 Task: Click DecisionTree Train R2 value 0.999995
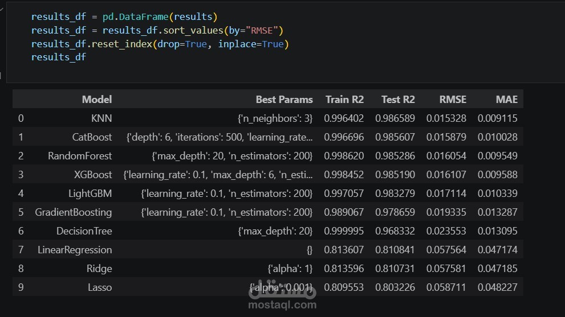344,231
